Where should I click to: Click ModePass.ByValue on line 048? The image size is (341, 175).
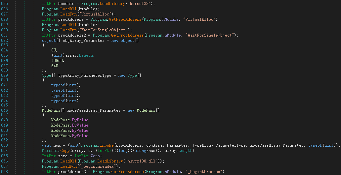(70, 120)
